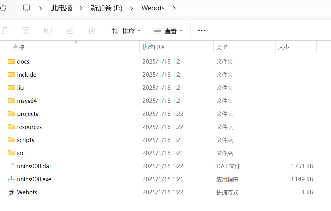Expand chevron after 此电脑 in breadcrumb

[81, 8]
